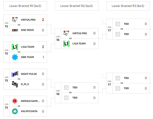Select Virtus.pro score 2 in R1
Screen dimensions: 153x119
pos(43,20)
